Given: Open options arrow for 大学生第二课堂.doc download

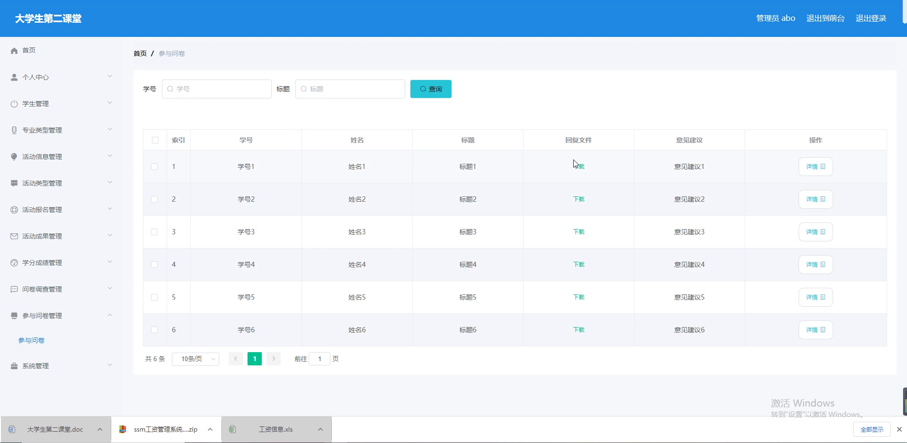Looking at the screenshot, I should (100, 429).
